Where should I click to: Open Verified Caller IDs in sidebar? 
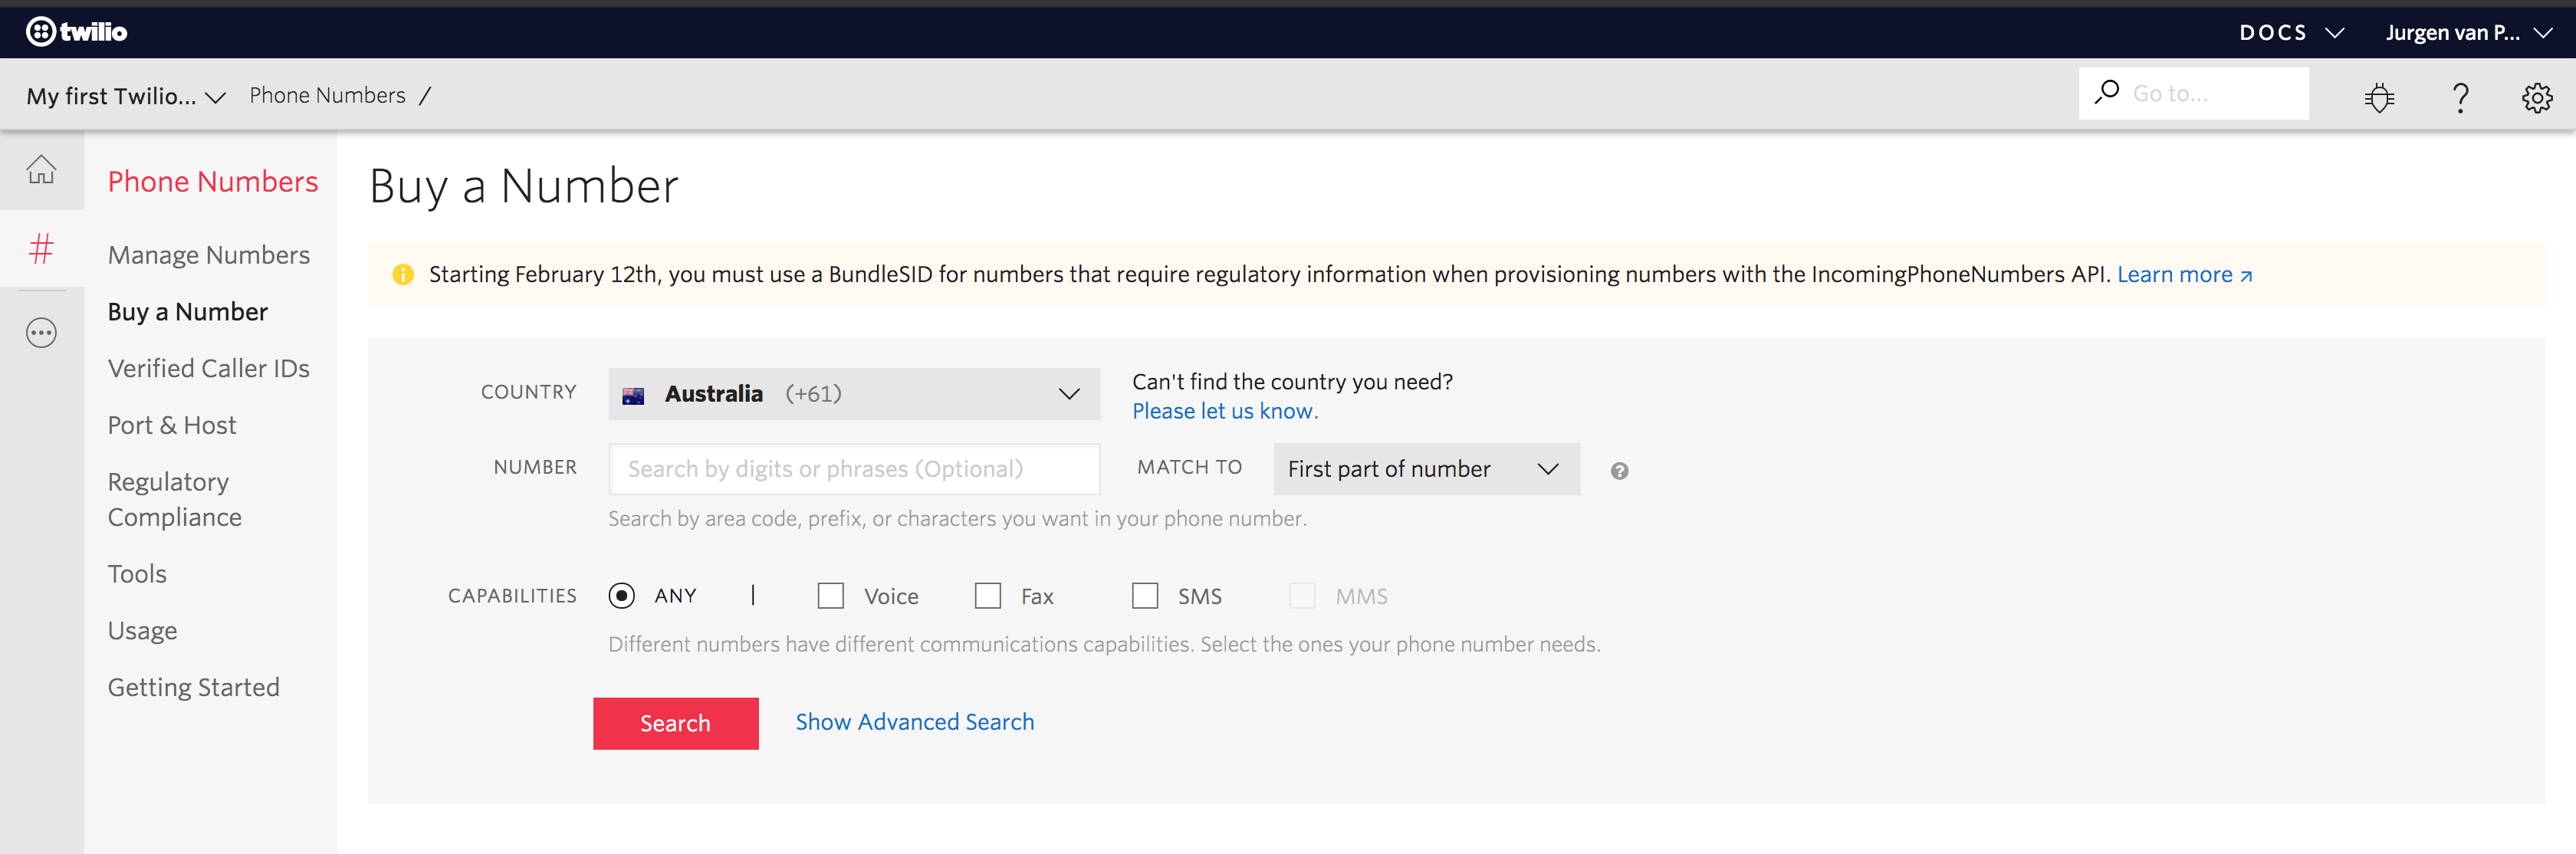point(209,369)
